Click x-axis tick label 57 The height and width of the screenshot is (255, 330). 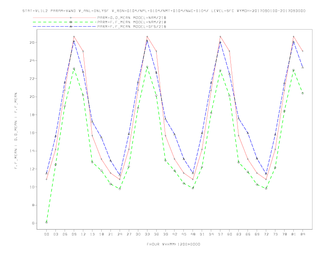(220, 234)
